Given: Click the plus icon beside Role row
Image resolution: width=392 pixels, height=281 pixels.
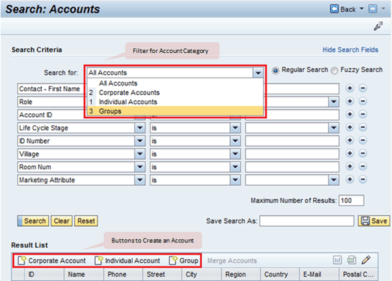Looking at the screenshot, I should click(x=350, y=102).
